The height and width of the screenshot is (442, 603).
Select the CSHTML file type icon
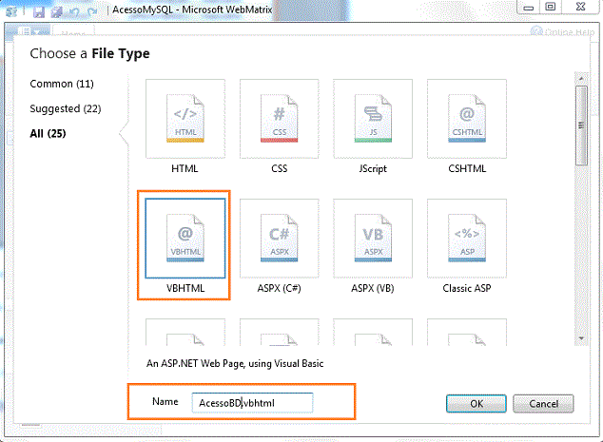(x=467, y=119)
